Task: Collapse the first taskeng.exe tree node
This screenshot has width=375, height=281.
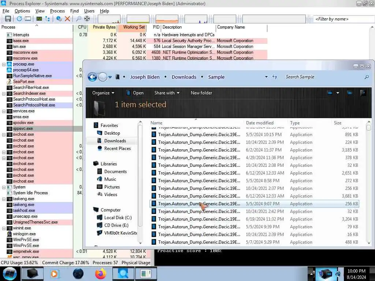Action: (4, 199)
